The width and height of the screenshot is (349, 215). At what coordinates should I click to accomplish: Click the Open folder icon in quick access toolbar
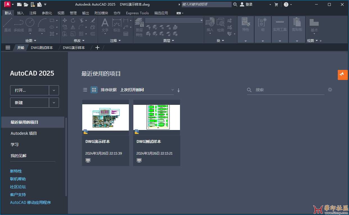coord(26,4)
